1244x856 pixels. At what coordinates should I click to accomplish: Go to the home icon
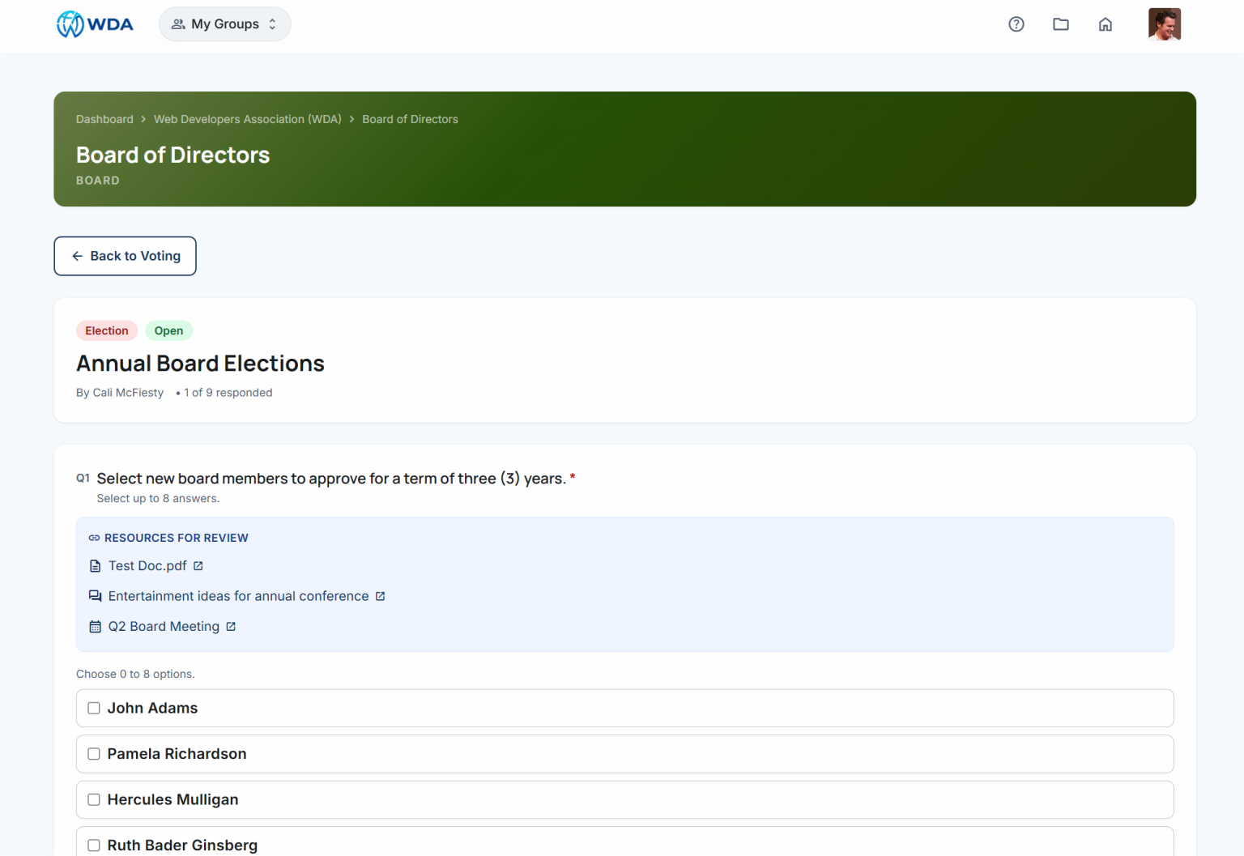tap(1106, 24)
